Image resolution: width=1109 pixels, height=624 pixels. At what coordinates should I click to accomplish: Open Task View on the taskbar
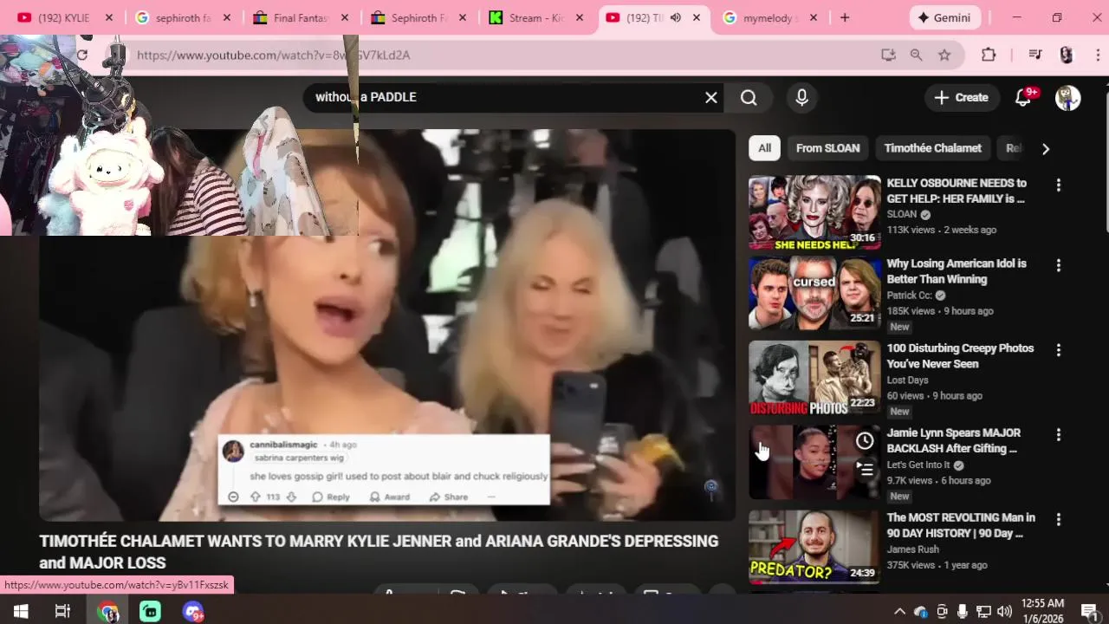tap(62, 611)
